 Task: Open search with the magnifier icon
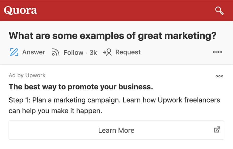219,11
